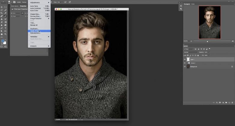The height and width of the screenshot is (126, 235).
Task: Switch to the Color panel tab
Action: point(193,4)
